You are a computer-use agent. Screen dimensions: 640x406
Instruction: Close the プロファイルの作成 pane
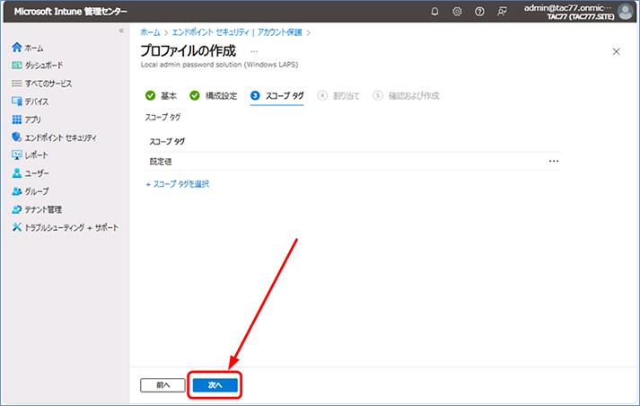pos(617,51)
